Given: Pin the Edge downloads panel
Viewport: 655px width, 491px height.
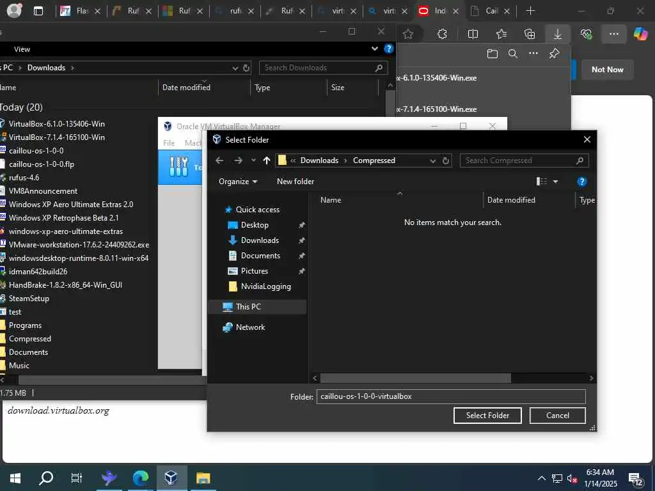Looking at the screenshot, I should (x=554, y=54).
